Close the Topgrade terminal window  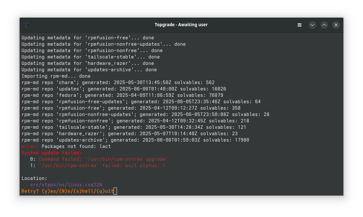point(336,25)
